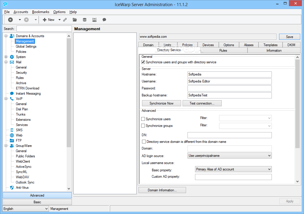Open the New button dropdown arrow
Viewport: 304px width, 214px height.
click(59, 20)
